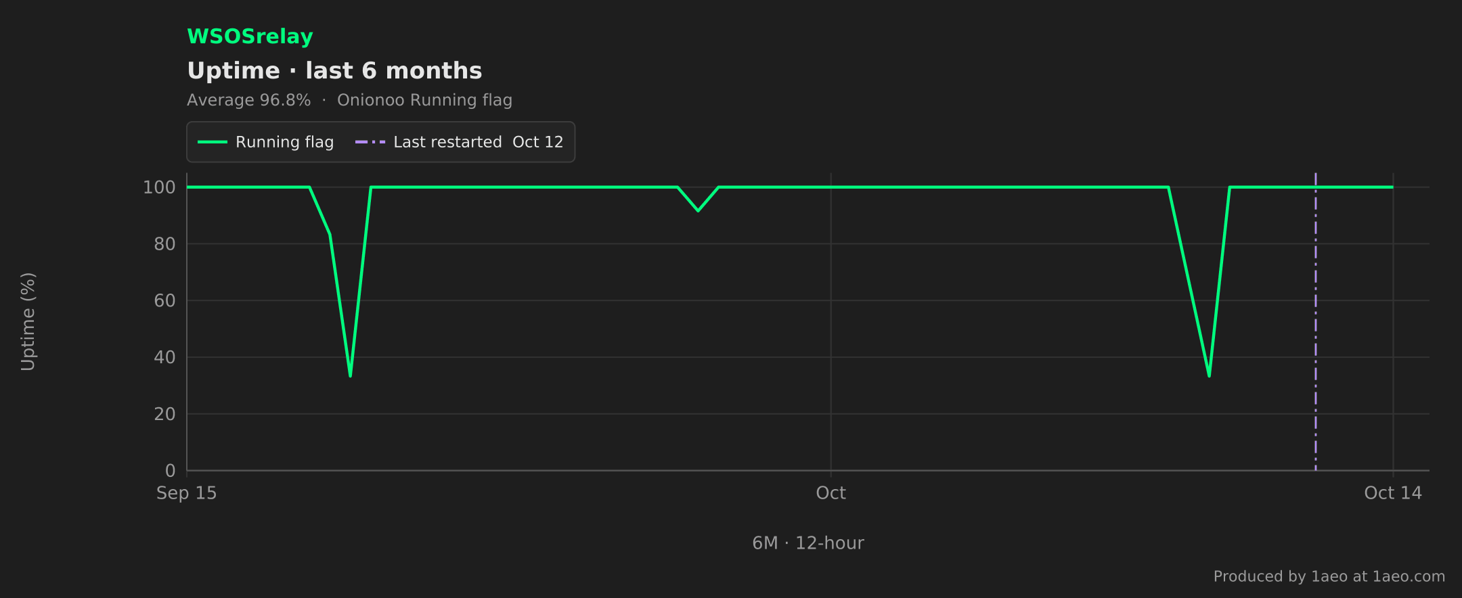Viewport: 1462px width, 598px height.
Task: Click the y-axis label 80
Action: tap(164, 244)
